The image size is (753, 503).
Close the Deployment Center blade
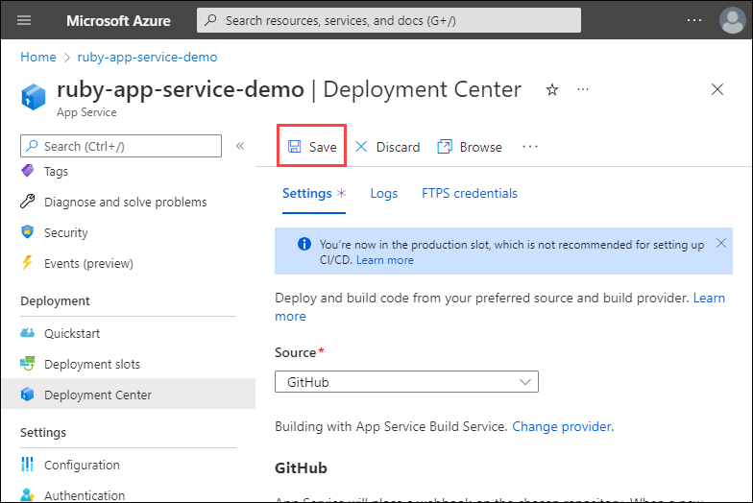coord(717,89)
